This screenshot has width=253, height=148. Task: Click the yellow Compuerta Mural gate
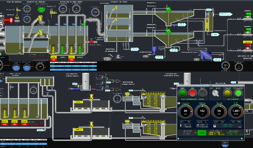(207, 25)
